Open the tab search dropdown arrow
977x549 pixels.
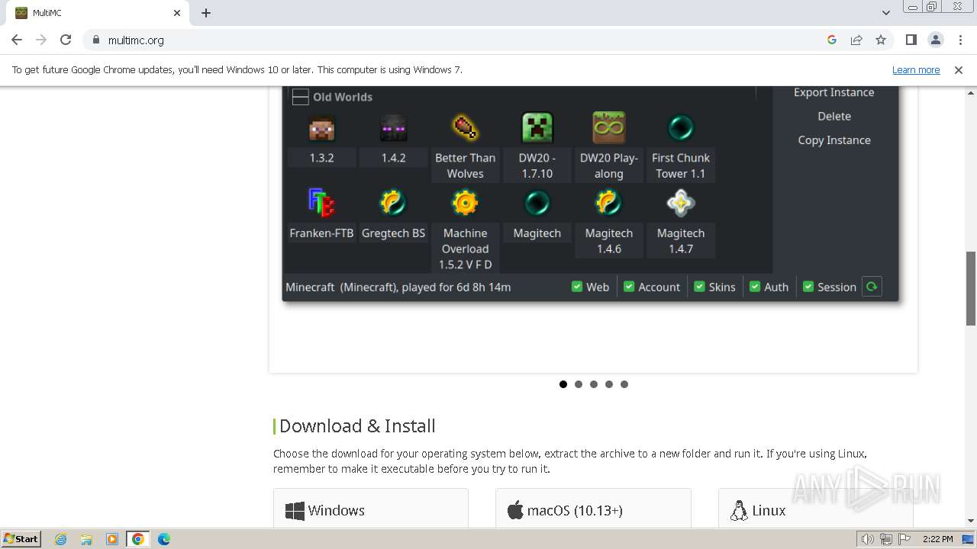[x=885, y=13]
